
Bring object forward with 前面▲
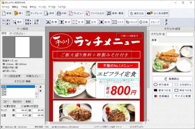point(28,20)
